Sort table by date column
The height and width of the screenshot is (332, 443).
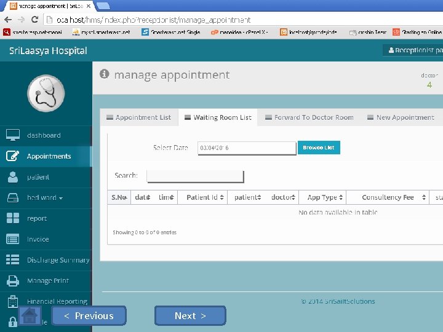pos(142,197)
